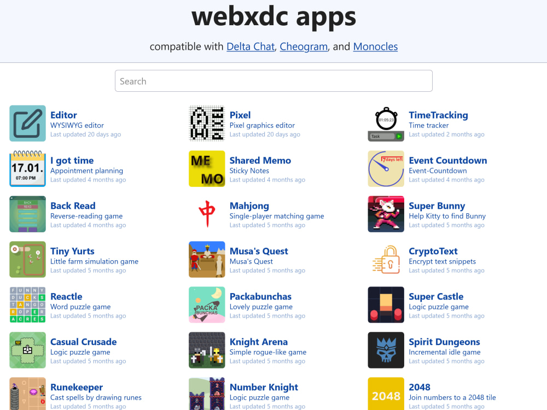The image size is (547, 410).
Task: Follow the Monocles link
Action: tap(375, 46)
